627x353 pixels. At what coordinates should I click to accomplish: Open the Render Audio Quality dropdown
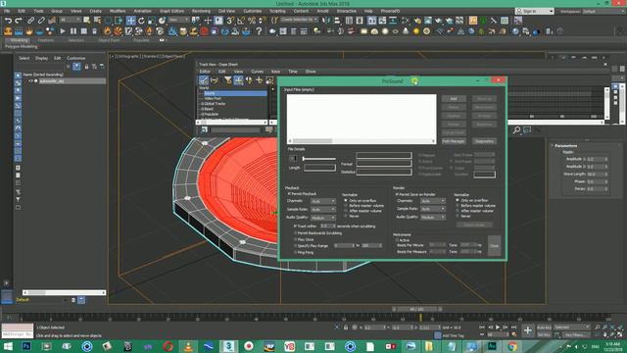tap(433, 217)
